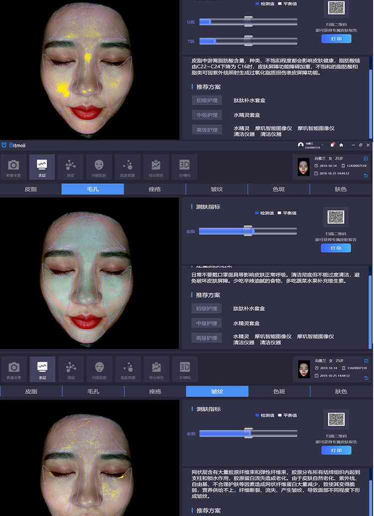This screenshot has width=374, height=516.
Task: Click 检测值 legend in the 皱纹 window
Action: [x=265, y=415]
